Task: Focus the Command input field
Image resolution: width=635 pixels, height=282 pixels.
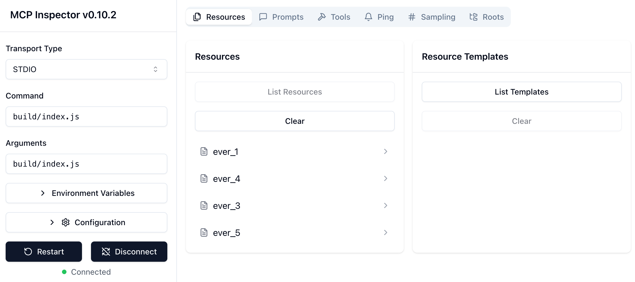Action: pyautogui.click(x=86, y=117)
